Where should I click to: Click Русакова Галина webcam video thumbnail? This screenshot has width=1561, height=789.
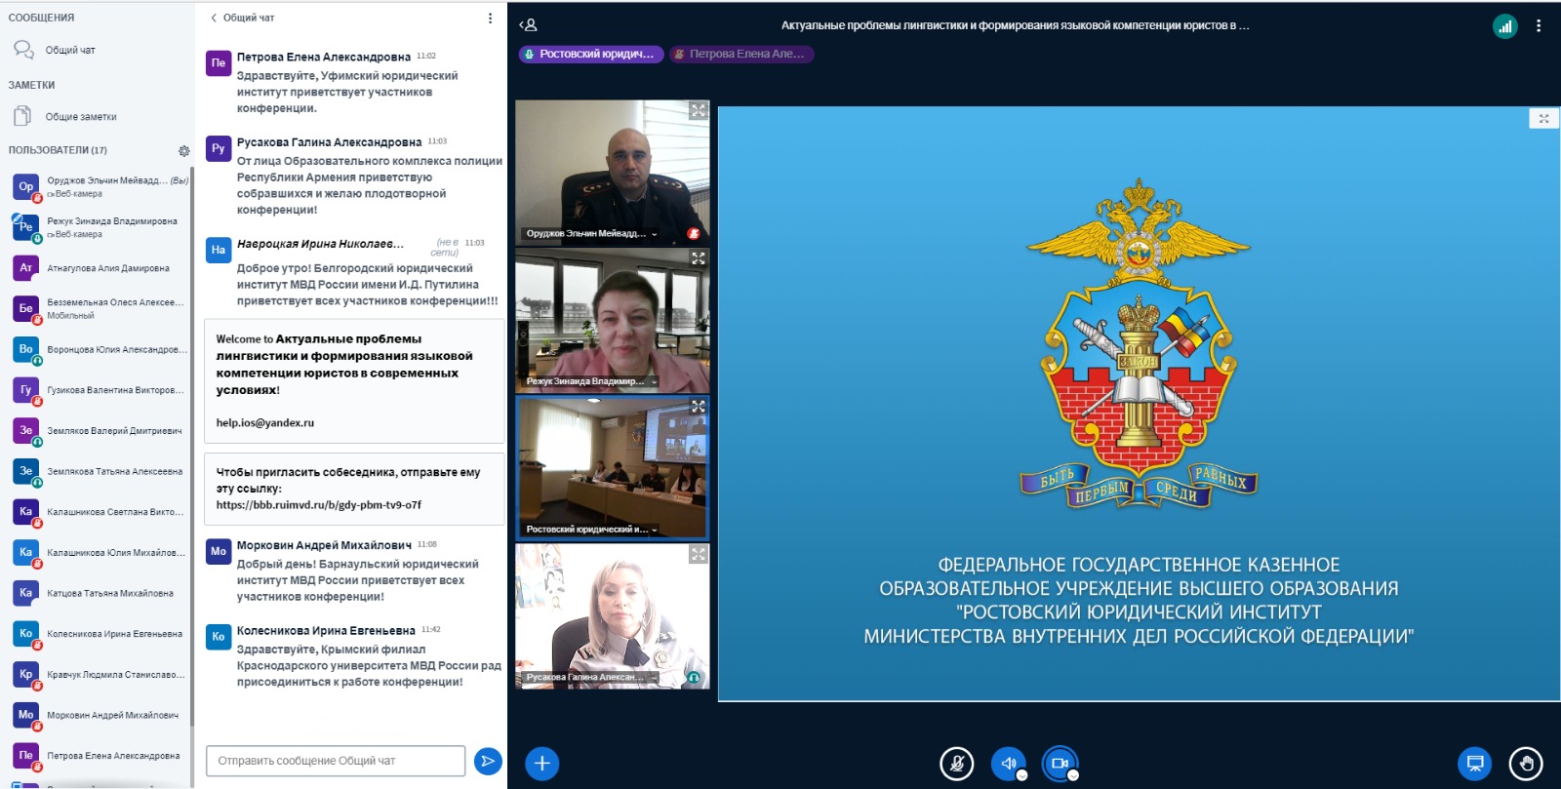click(x=612, y=616)
